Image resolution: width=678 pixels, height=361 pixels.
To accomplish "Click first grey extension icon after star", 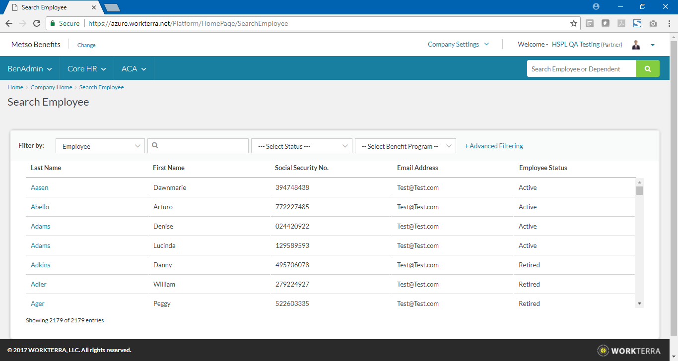I will click(x=590, y=23).
